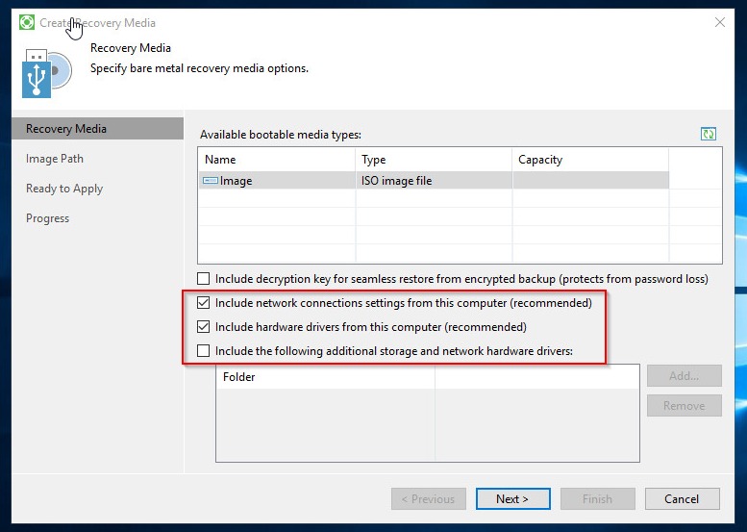Go to the Image Path step

(x=55, y=159)
